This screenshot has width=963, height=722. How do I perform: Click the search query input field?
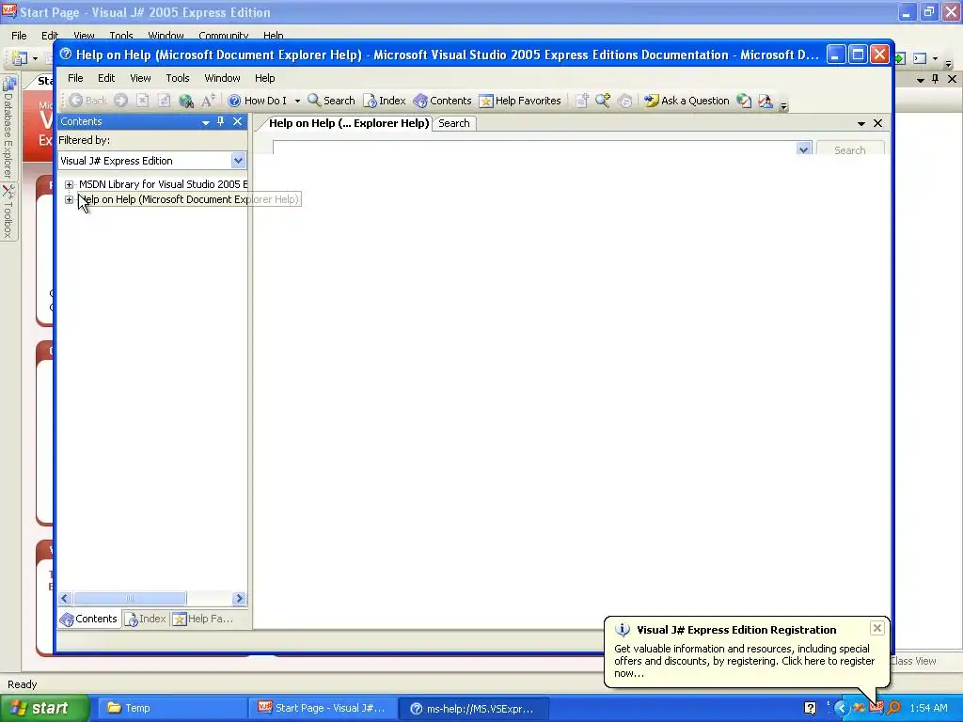534,149
